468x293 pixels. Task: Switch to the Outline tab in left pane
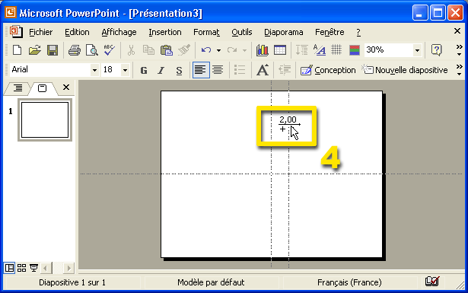[18, 88]
